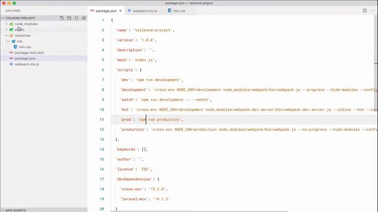Click the "license" key on line 16

pyautogui.click(x=125, y=169)
